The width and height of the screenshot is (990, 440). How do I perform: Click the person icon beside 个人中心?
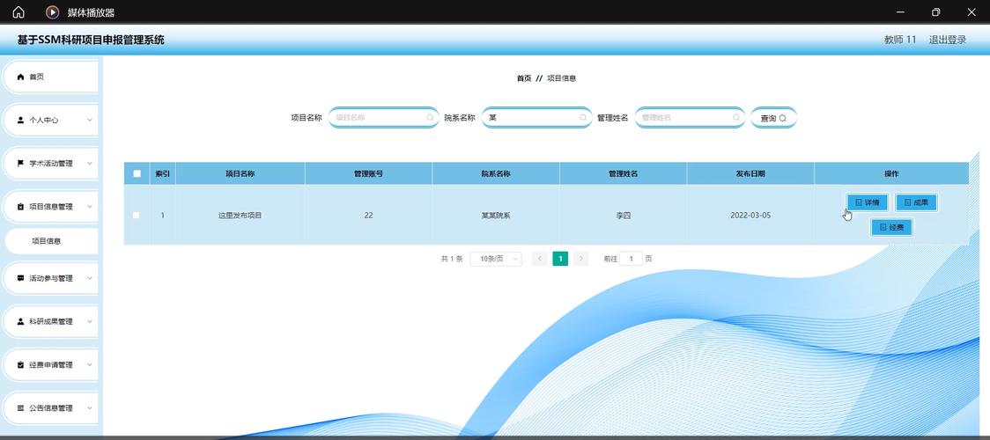pyautogui.click(x=20, y=120)
